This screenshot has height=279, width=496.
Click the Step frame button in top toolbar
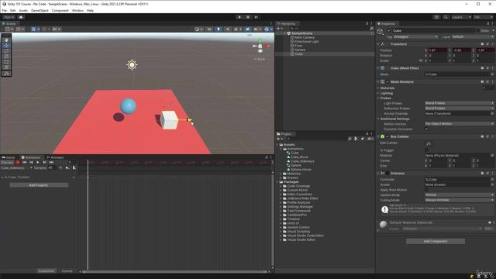tap(257, 17)
